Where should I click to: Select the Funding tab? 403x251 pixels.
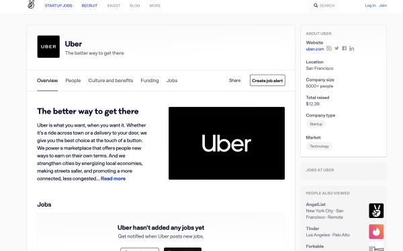(x=150, y=81)
